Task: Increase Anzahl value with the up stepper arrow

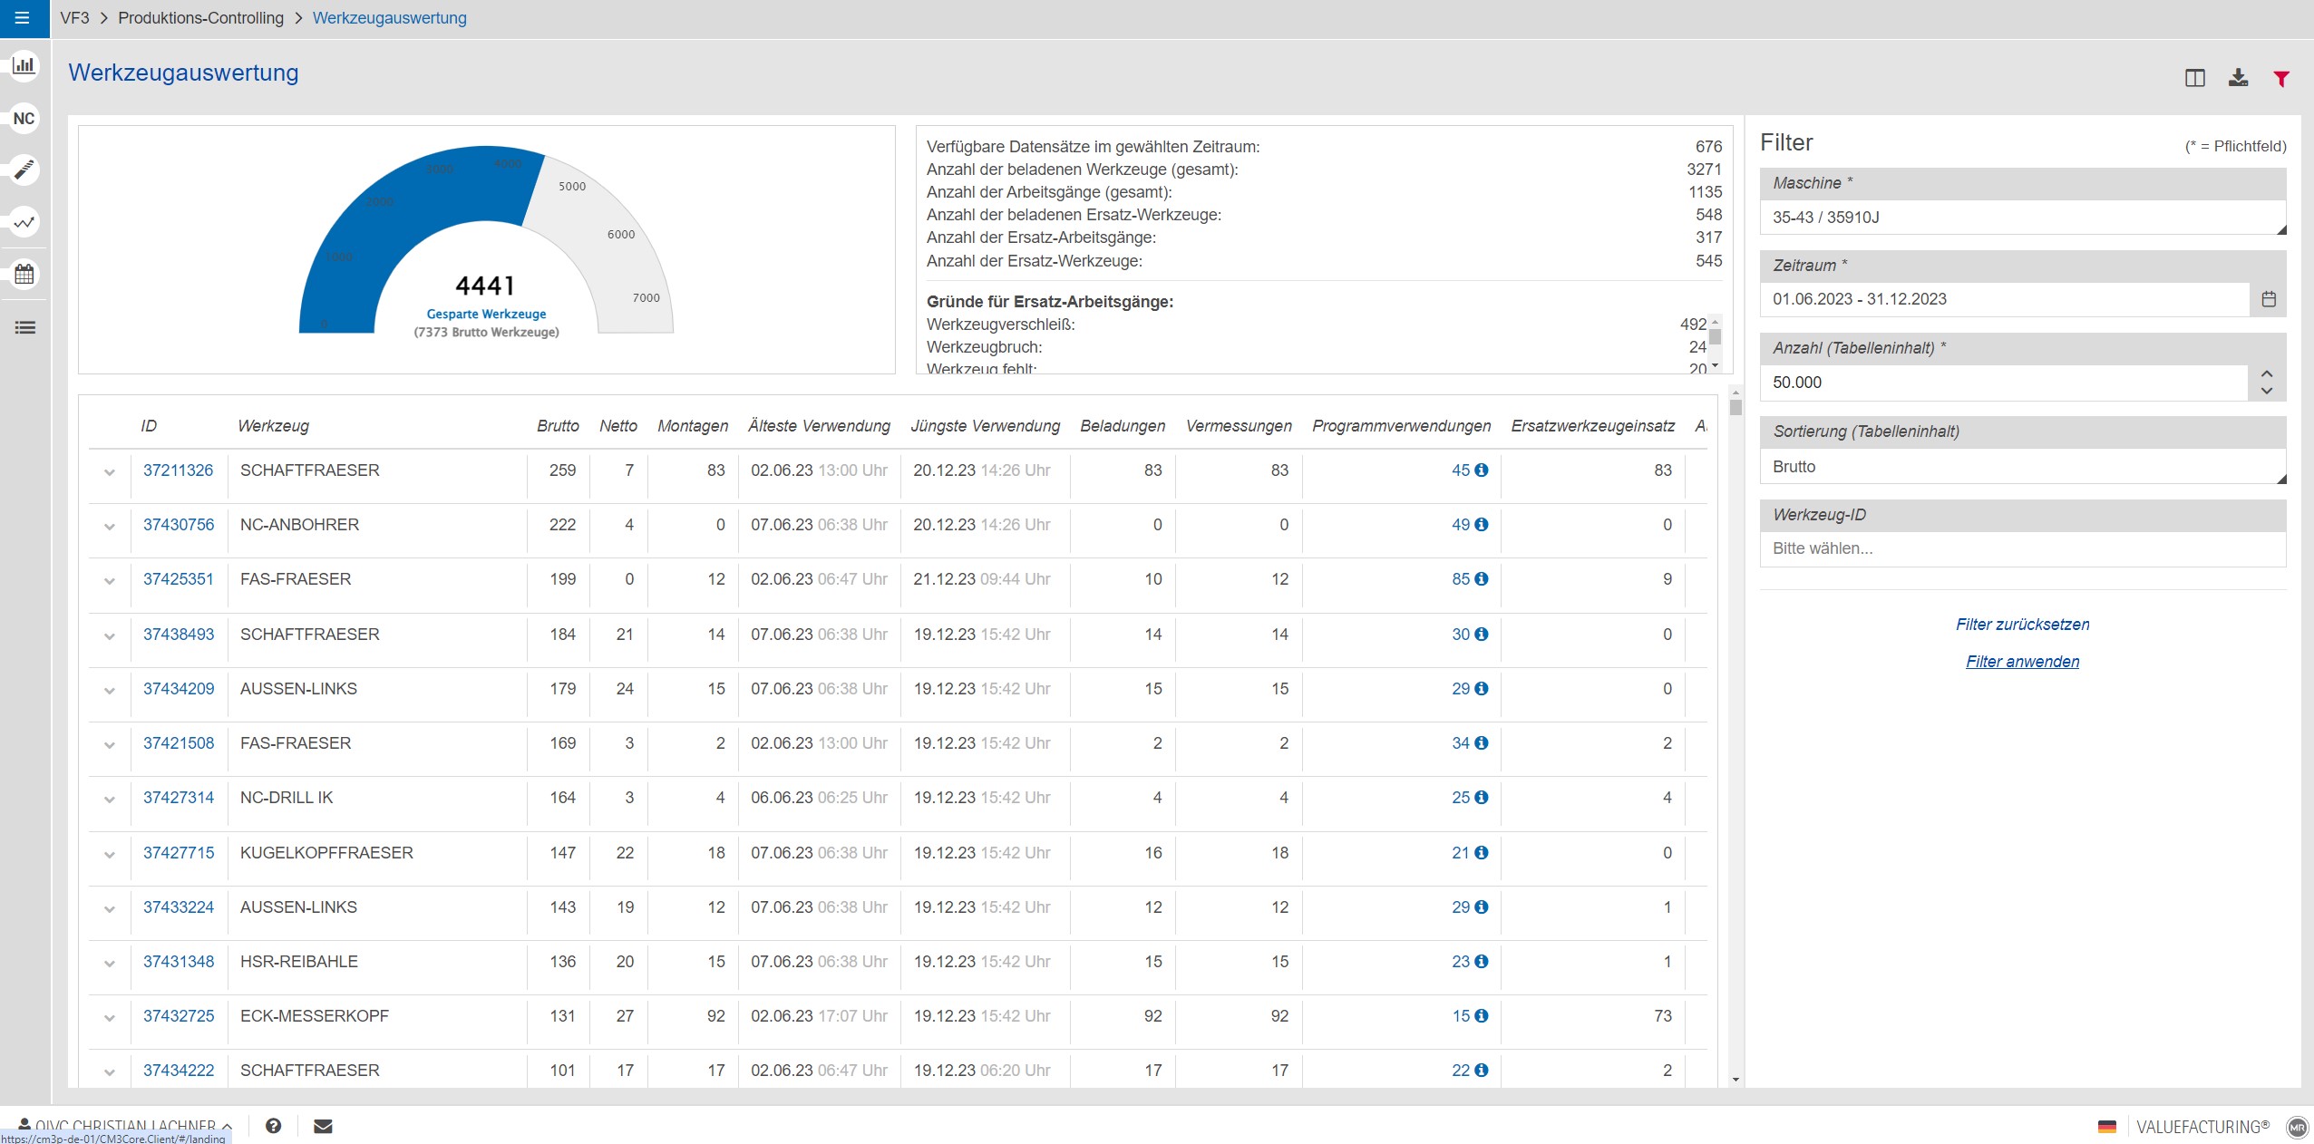Action: click(x=2267, y=373)
